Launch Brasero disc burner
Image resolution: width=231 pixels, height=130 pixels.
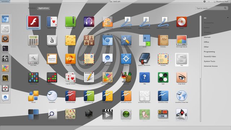point(182,22)
